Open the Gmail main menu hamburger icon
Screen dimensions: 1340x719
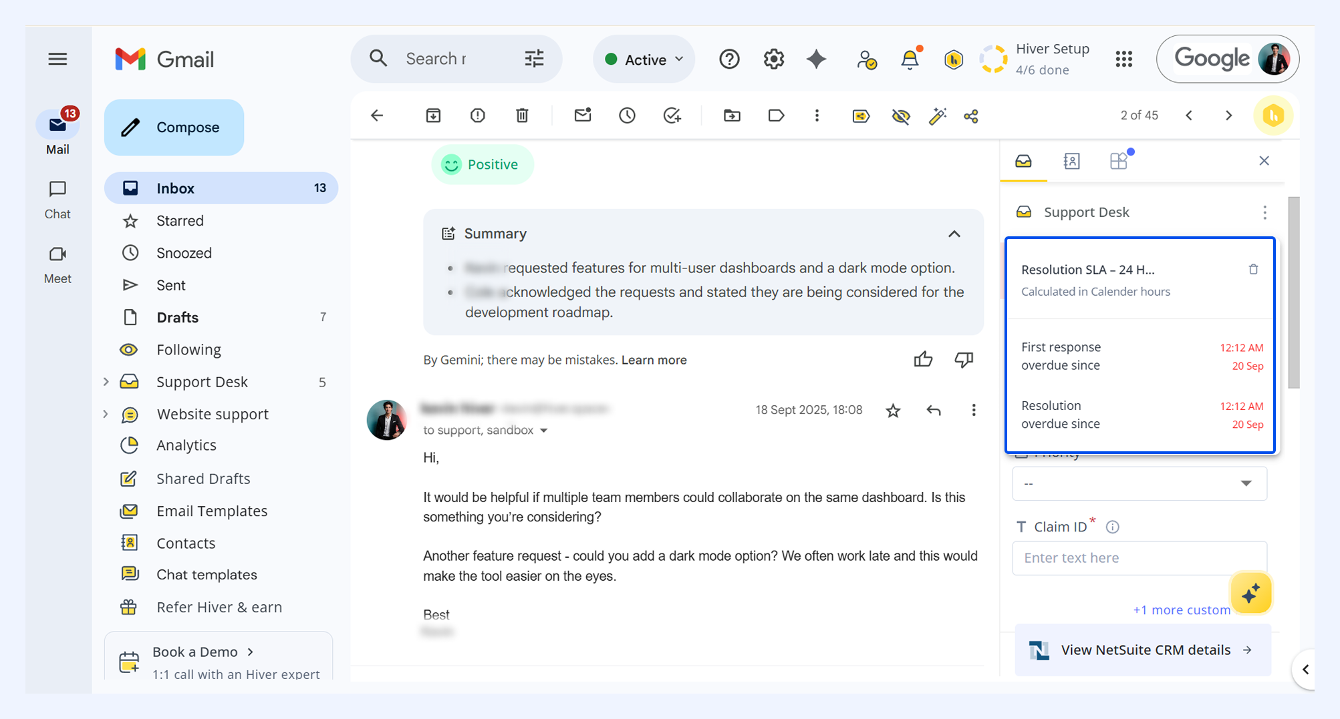(57, 59)
